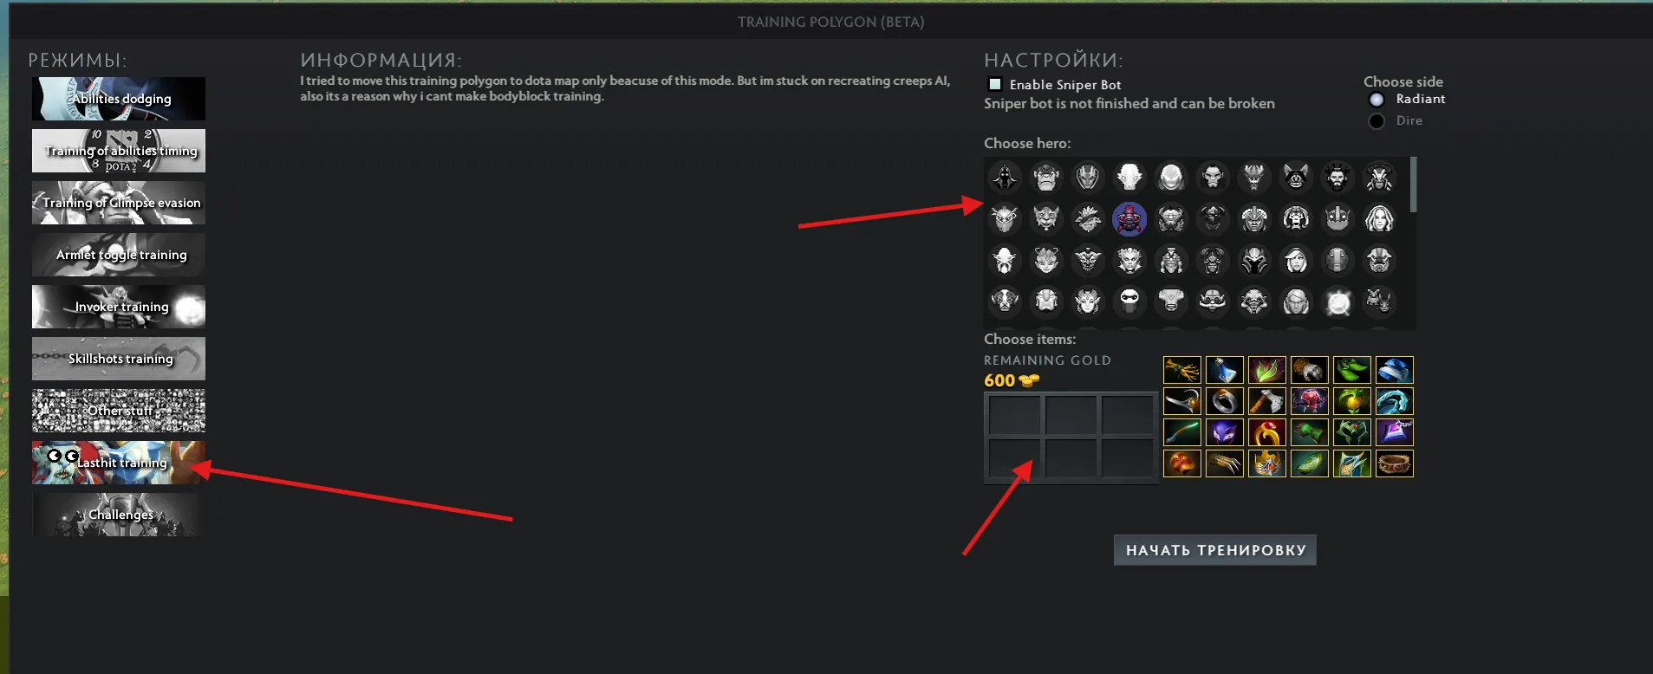The image size is (1653, 674).
Task: Choose the Dire side radio button
Action: click(1376, 121)
